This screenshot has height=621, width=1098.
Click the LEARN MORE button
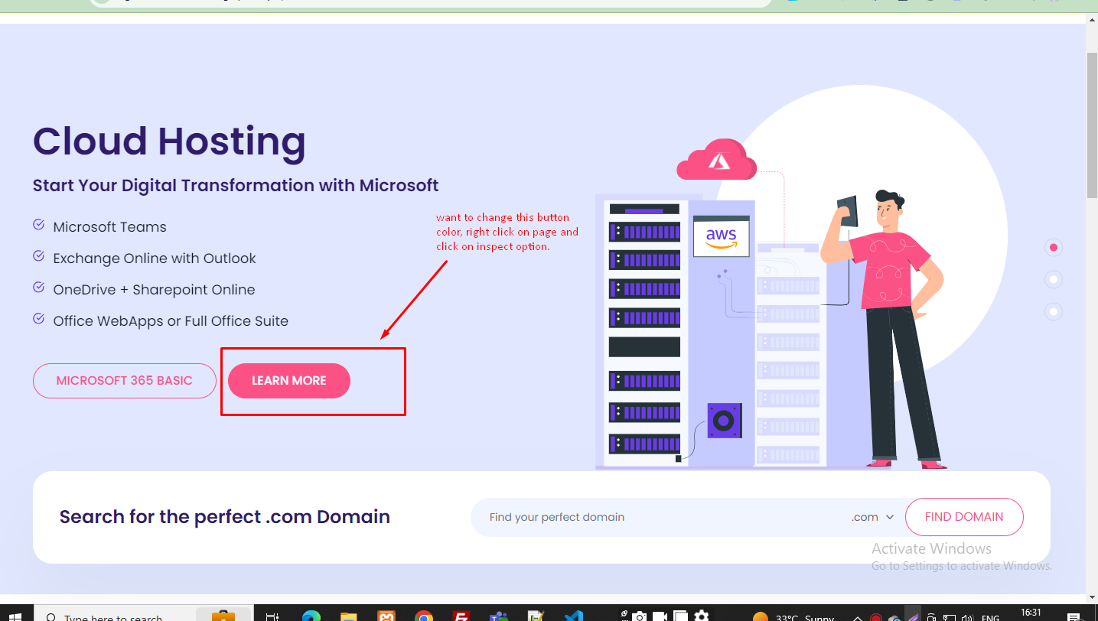288,381
